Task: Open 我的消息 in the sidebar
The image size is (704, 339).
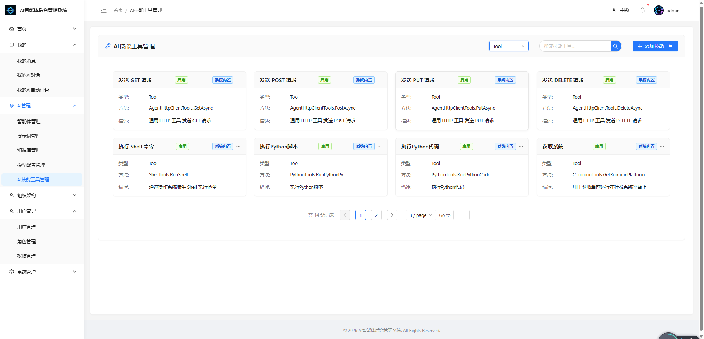Action: 42,61
